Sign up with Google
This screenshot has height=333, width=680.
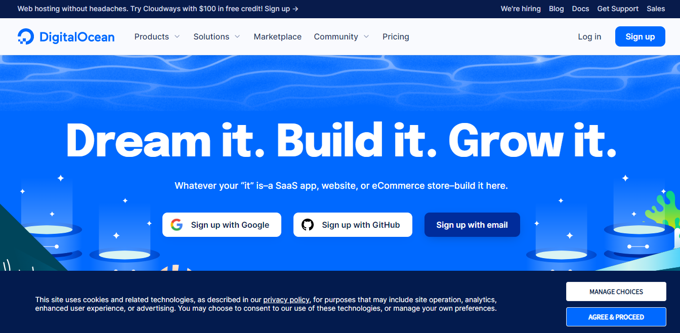222,224
